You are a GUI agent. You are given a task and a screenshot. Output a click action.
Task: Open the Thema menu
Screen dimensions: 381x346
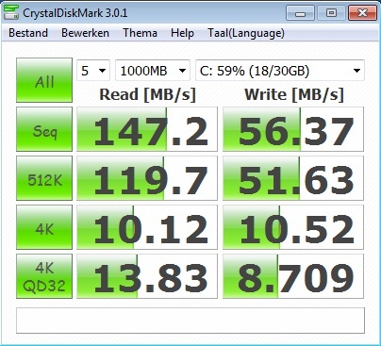coord(140,33)
